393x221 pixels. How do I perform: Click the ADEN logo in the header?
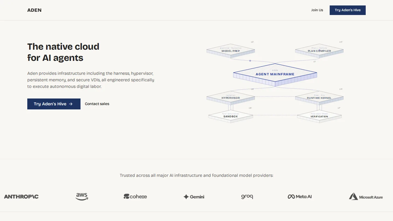(x=34, y=10)
